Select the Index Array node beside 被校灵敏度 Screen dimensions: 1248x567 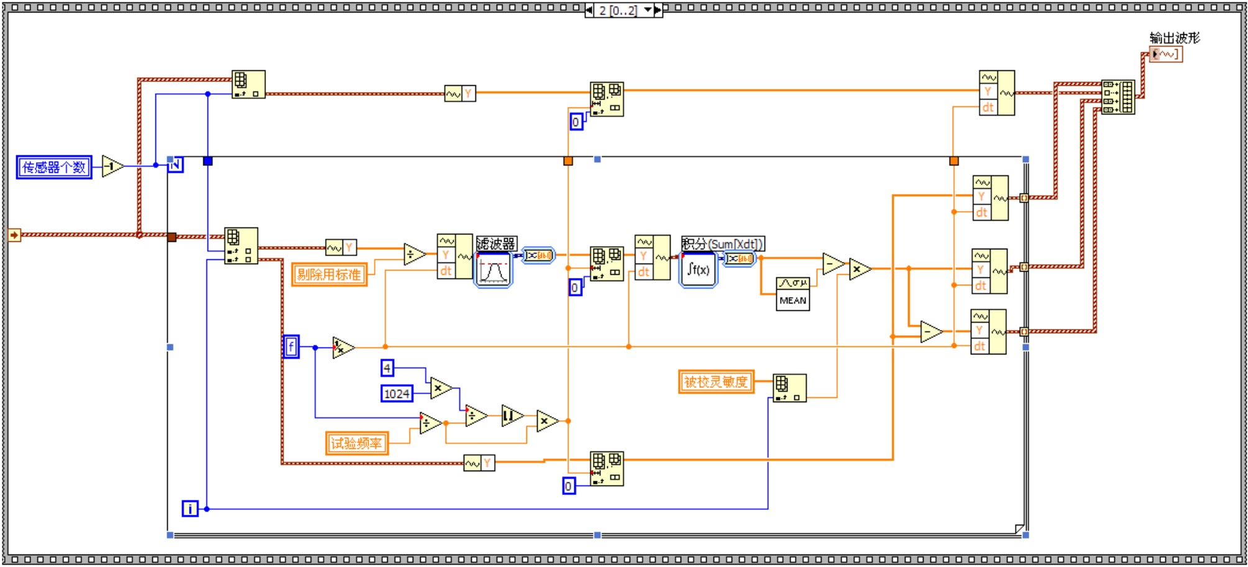click(789, 388)
